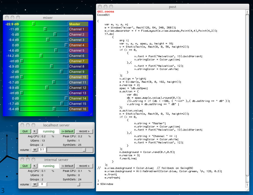This screenshot has width=253, height=195.
Task: Click the internal server volume slider knob
Action: (78, 184)
